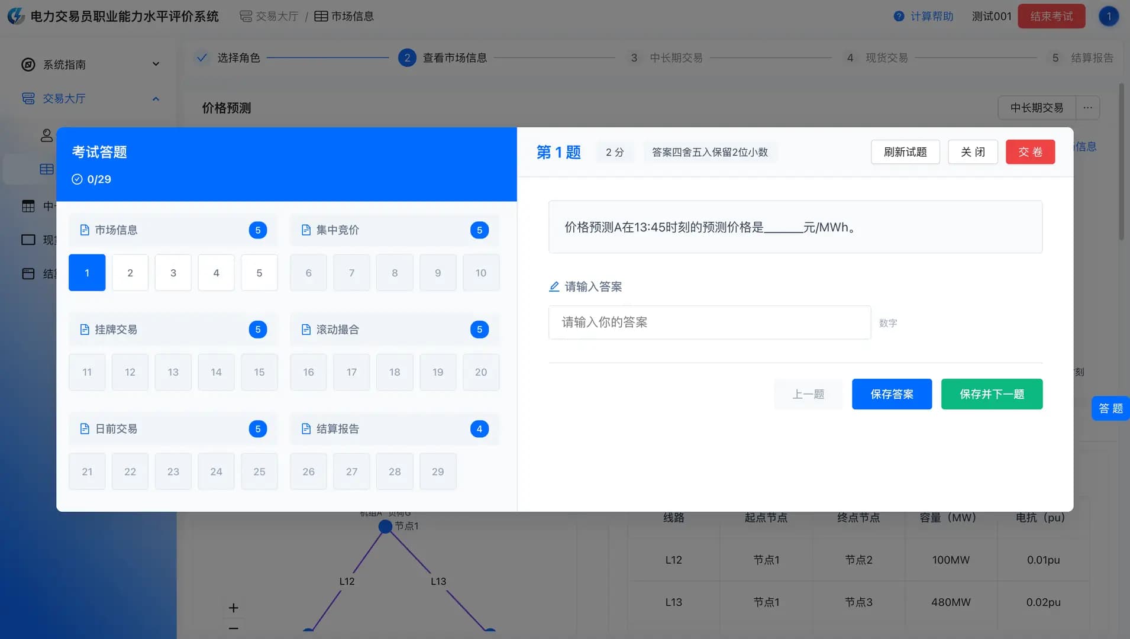Open the ellipsis dropdown next to 中长期交易

coord(1087,108)
